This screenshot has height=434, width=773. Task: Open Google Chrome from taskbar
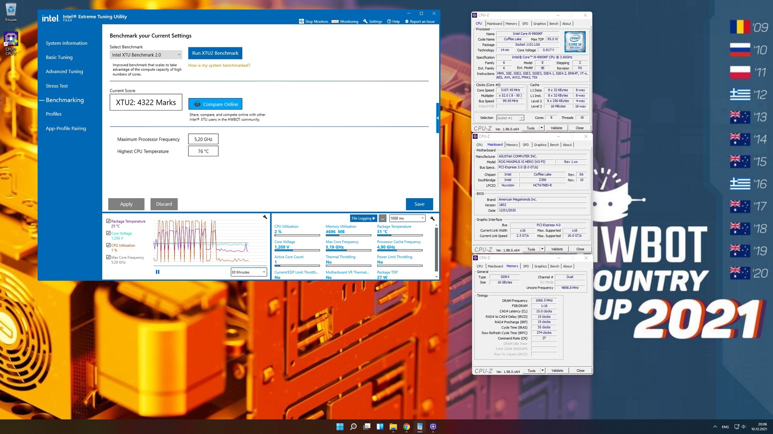[406, 427]
